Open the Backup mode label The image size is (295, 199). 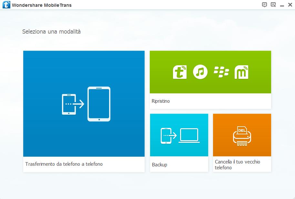tap(159, 165)
